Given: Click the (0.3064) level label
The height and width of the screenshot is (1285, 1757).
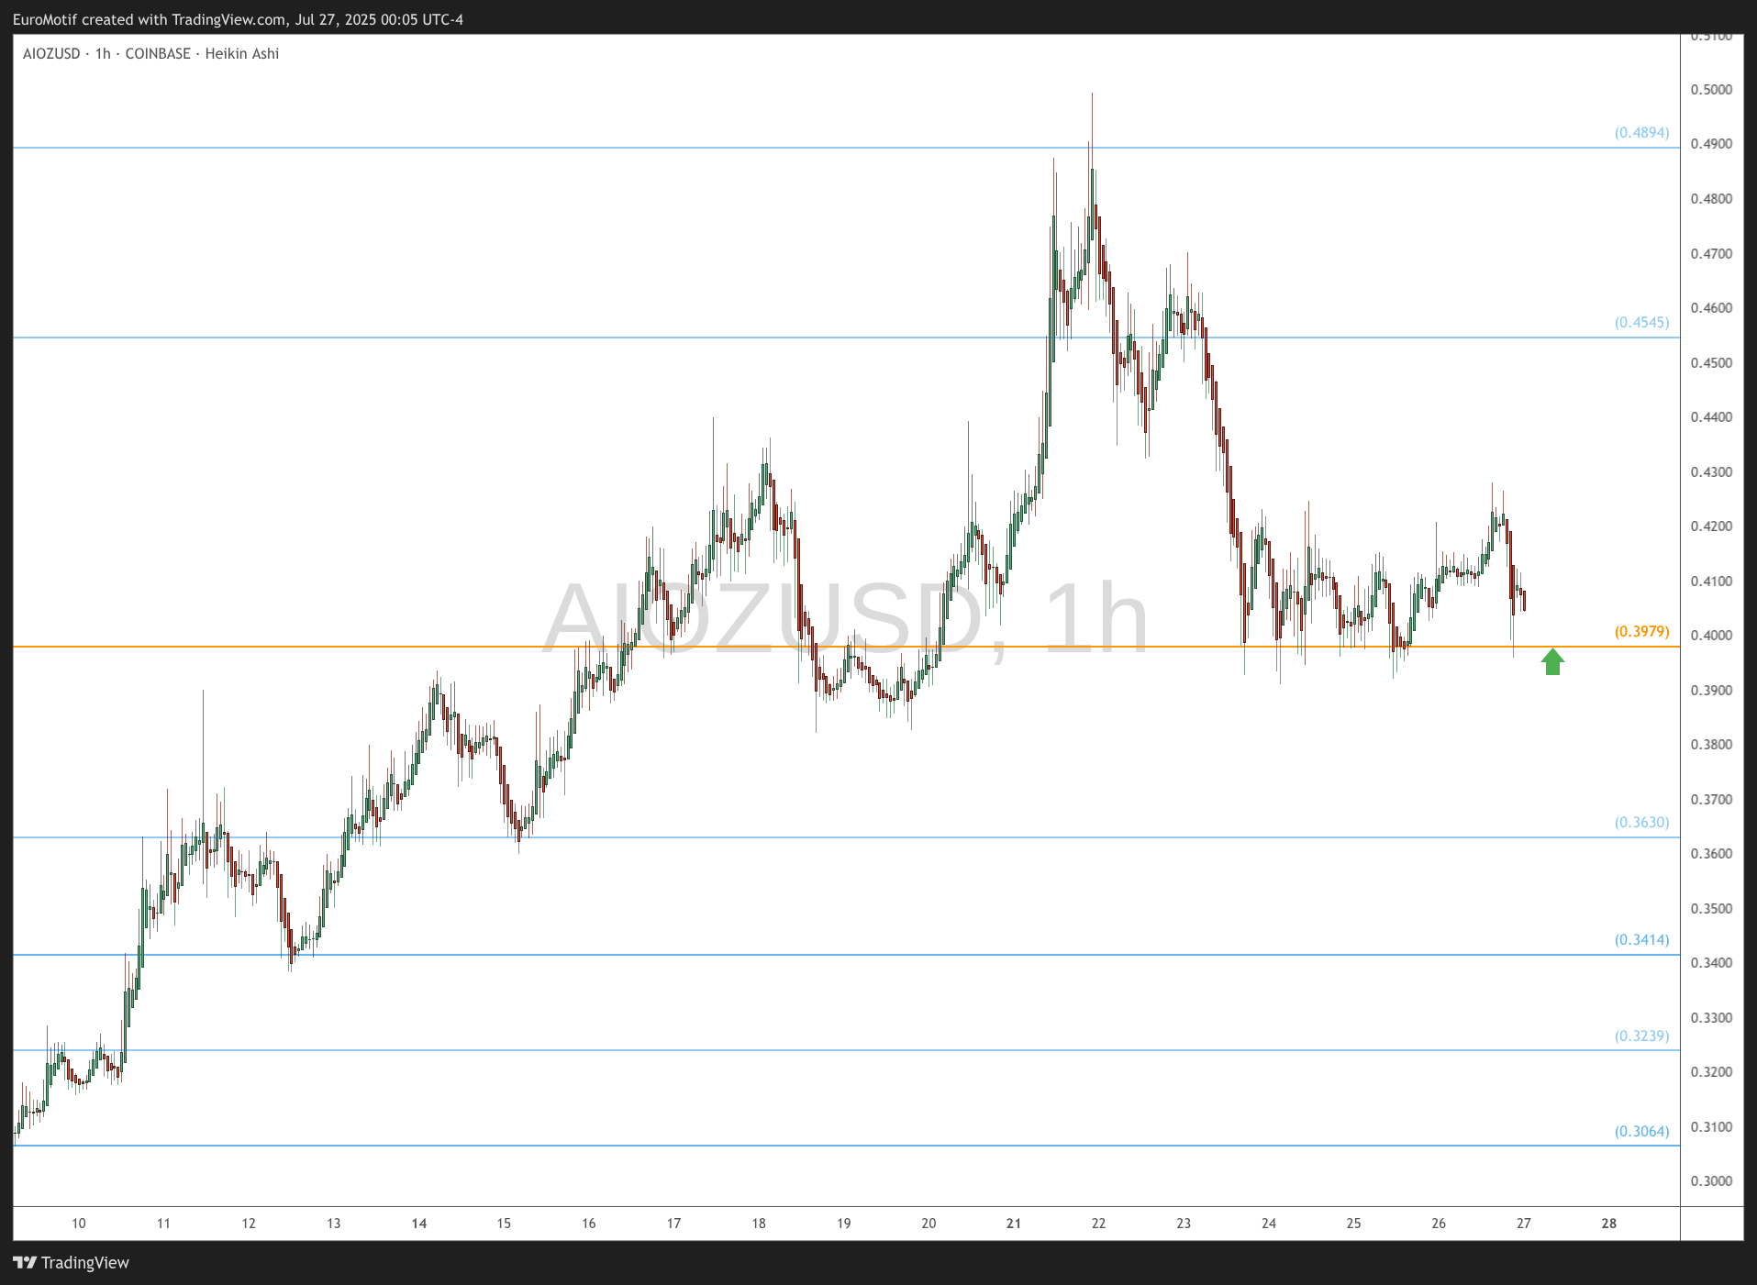Looking at the screenshot, I should (x=1641, y=1132).
